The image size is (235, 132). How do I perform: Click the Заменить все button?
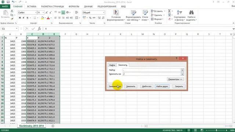115,87
